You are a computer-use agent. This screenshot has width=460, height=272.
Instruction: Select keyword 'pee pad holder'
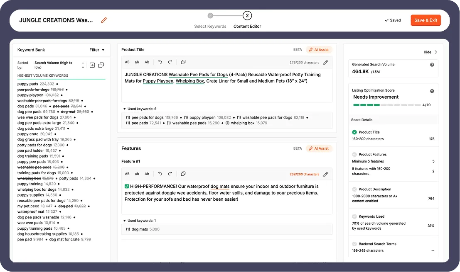tap(30, 151)
